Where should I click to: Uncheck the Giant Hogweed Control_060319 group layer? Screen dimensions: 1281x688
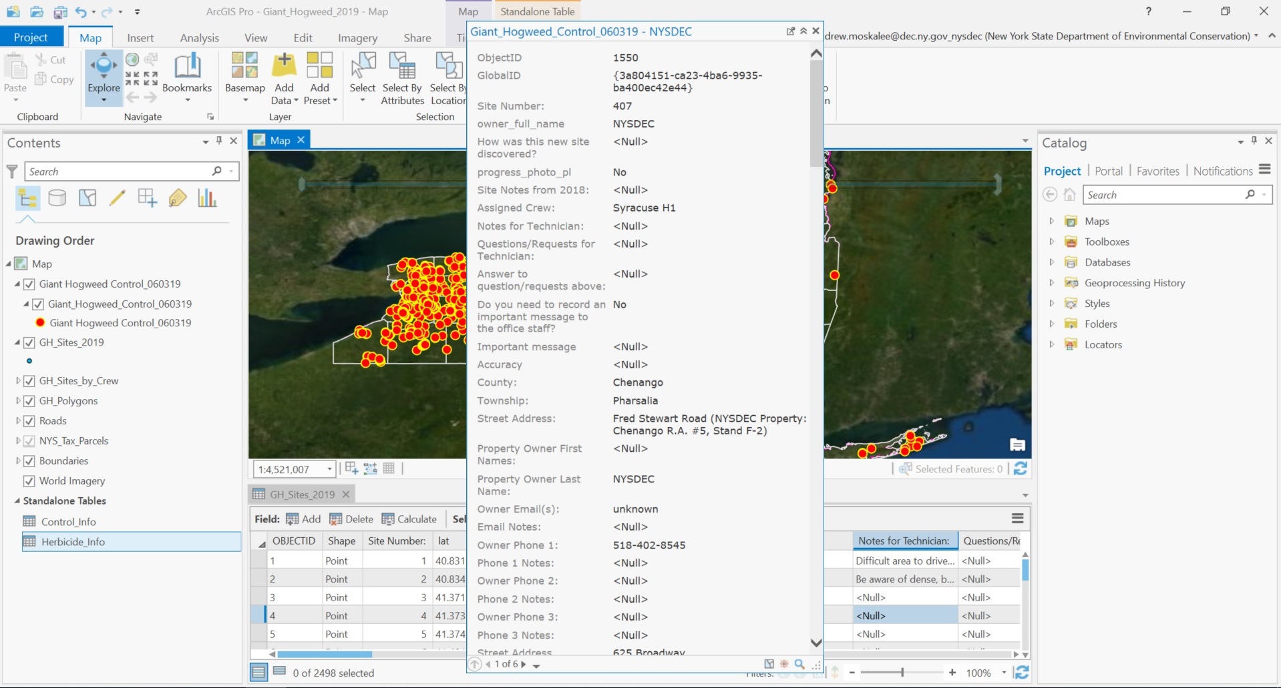[x=29, y=284]
